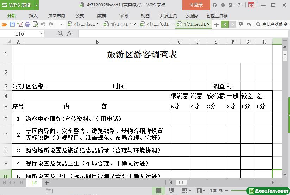Open a new document tab with plus
The image size is (290, 195).
pyautogui.click(x=216, y=24)
